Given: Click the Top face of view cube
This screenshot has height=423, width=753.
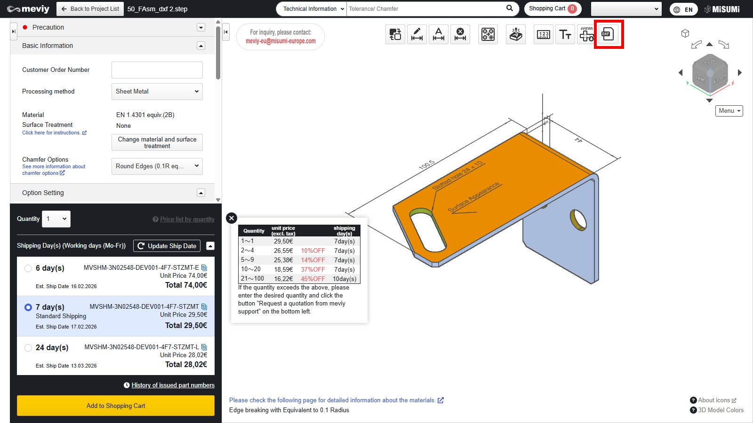Looking at the screenshot, I should pos(710,62).
